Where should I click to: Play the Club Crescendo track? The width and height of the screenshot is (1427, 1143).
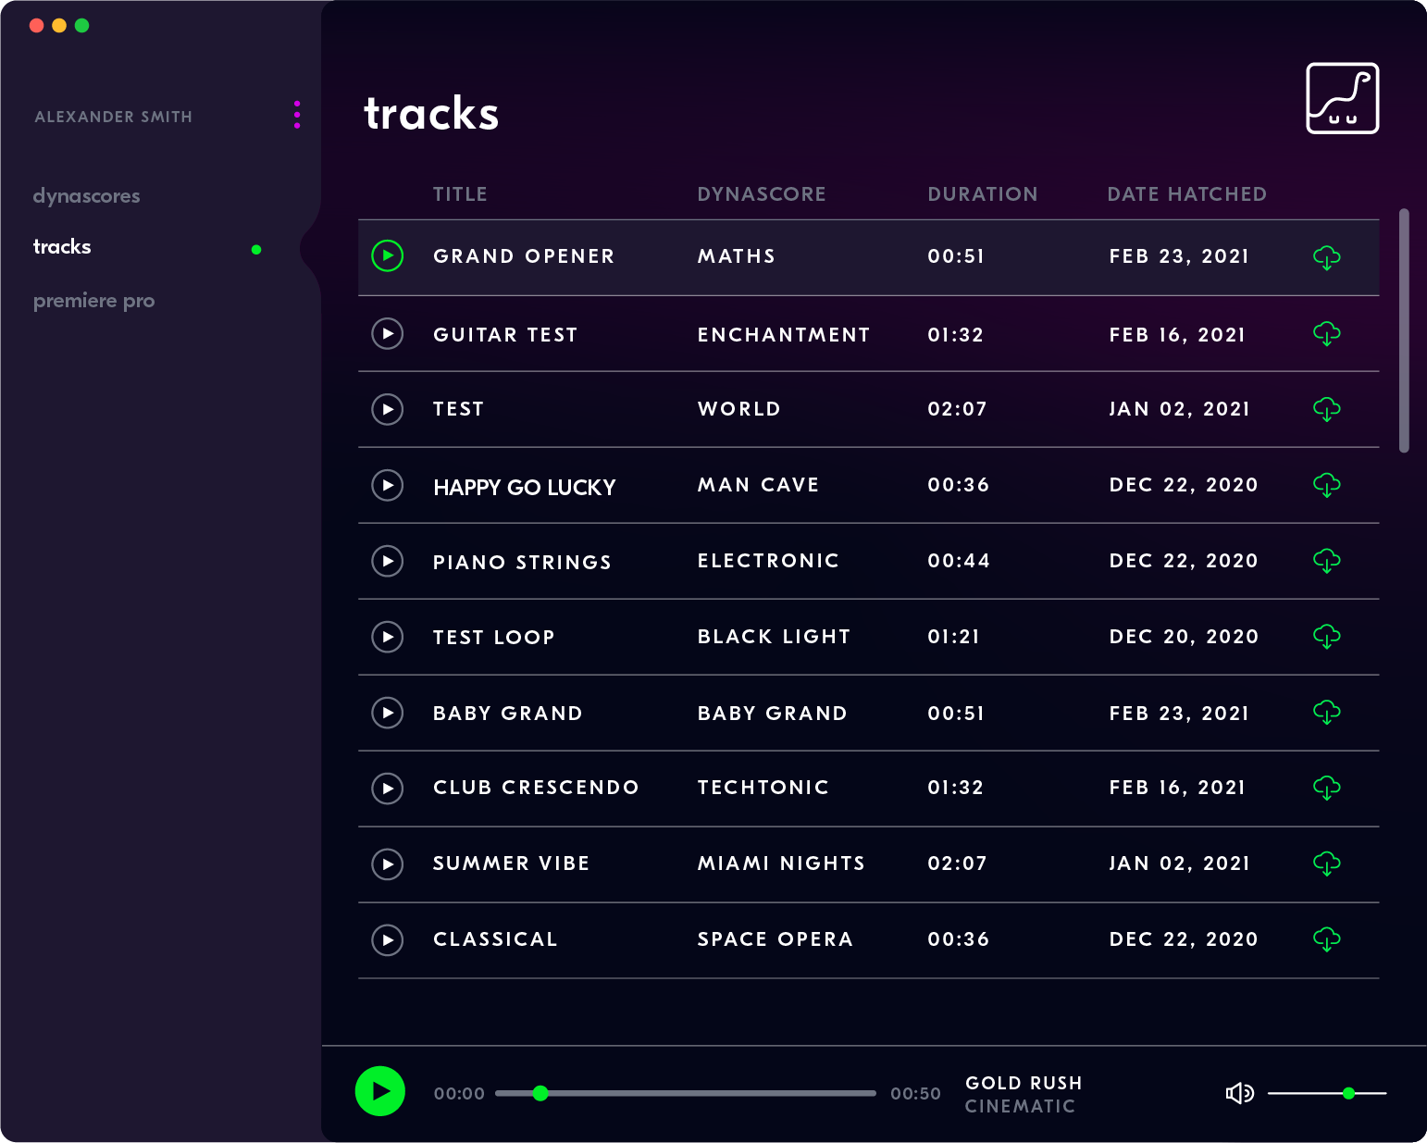click(387, 789)
